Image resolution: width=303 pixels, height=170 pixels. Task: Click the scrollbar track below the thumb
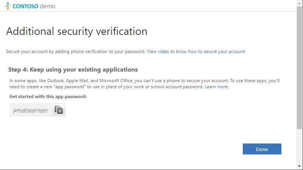[300, 148]
